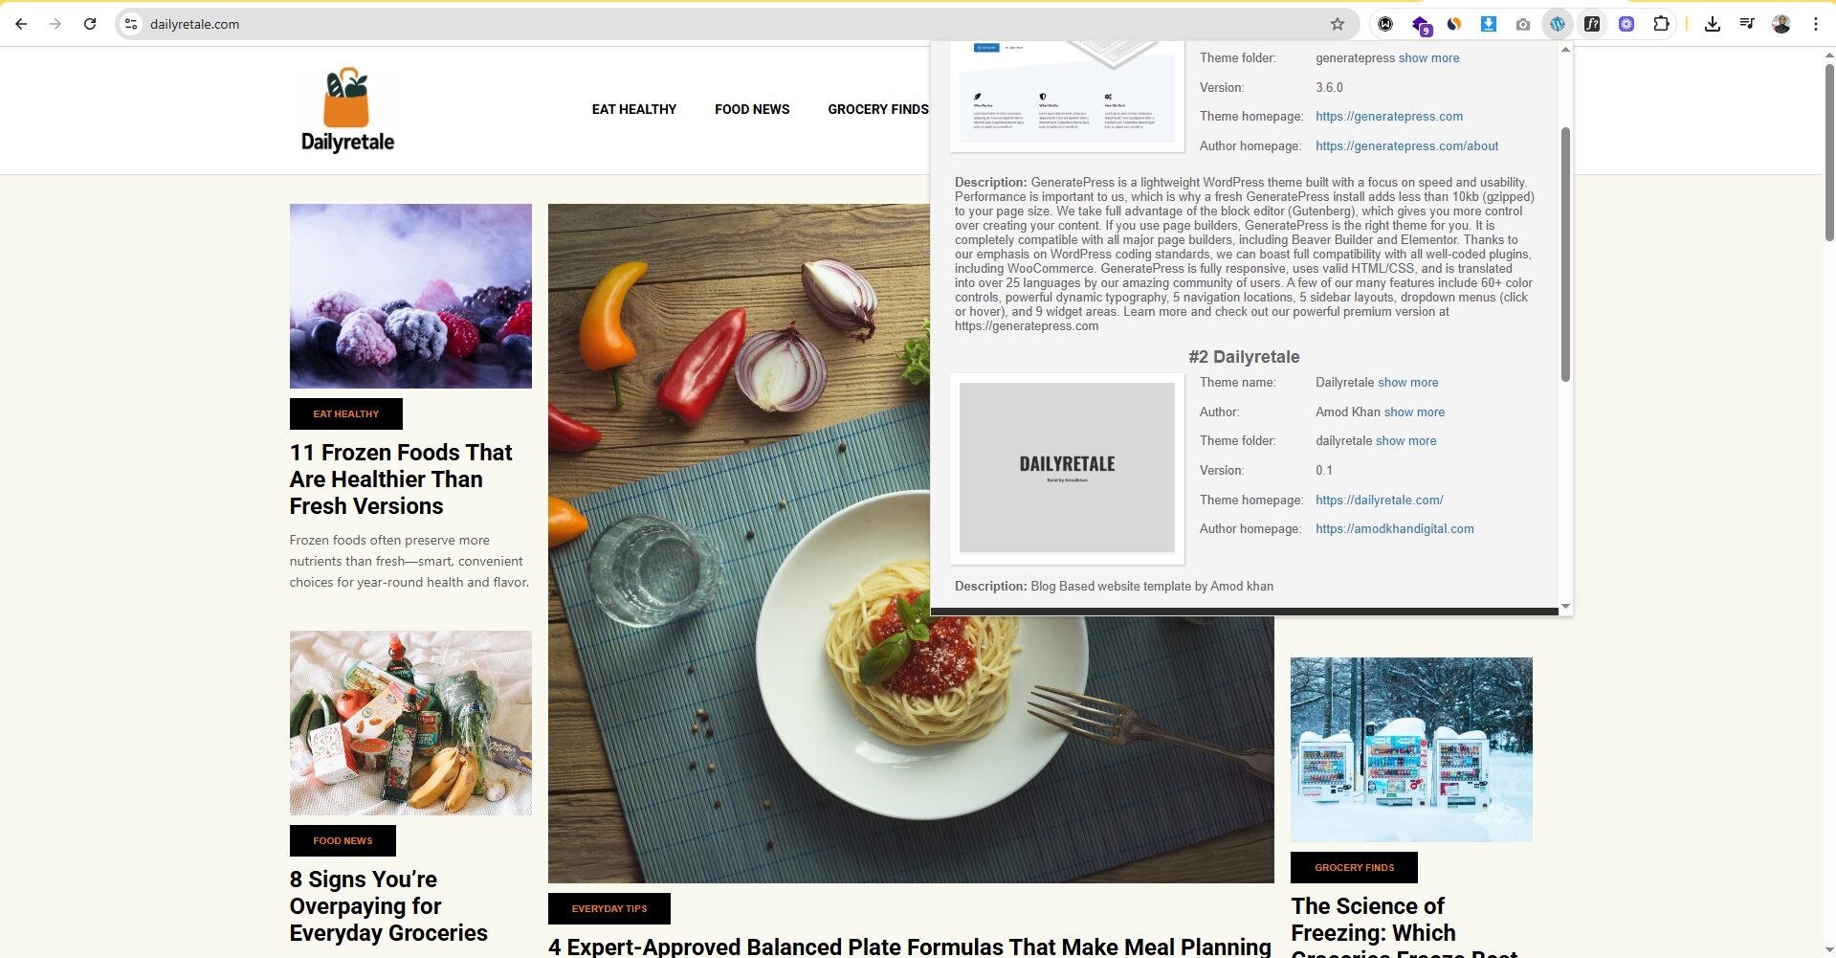The height and width of the screenshot is (958, 1836).
Task: Visit the amodkhandigital.com author homepage link
Action: pos(1394,529)
